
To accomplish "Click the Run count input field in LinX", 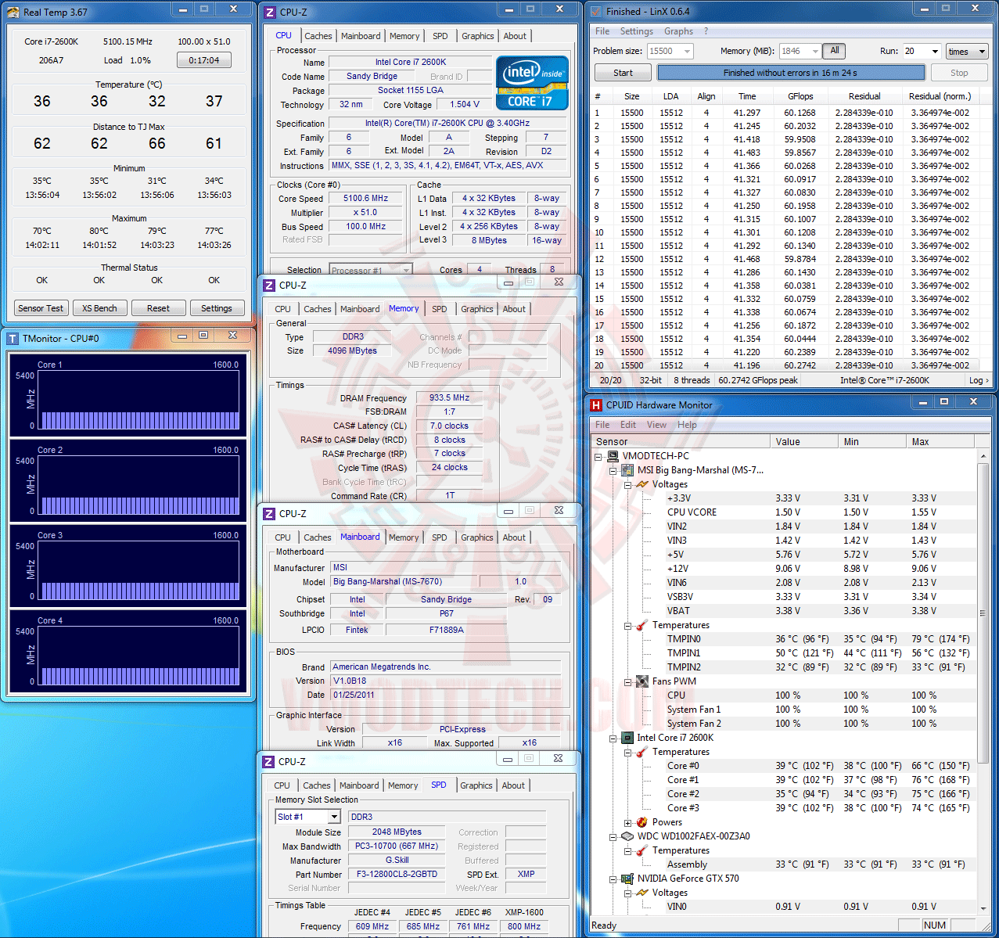I will 915,51.
